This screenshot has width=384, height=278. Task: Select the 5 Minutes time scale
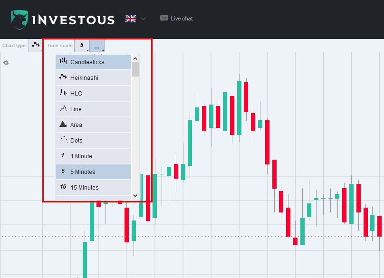tap(94, 172)
